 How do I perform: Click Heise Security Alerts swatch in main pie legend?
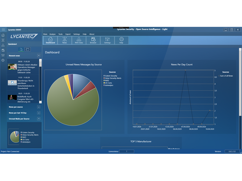point(104,78)
